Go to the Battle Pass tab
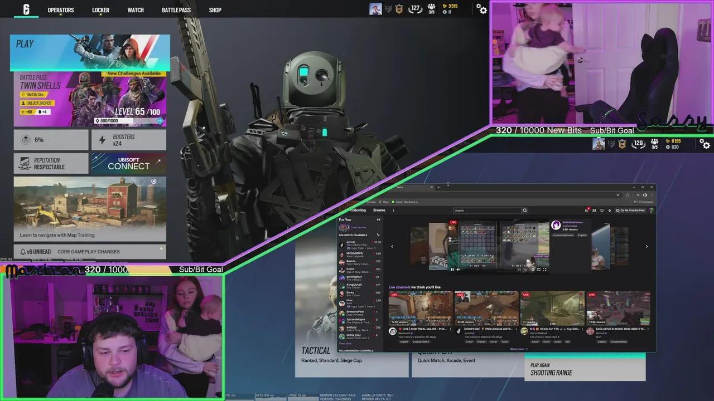The height and width of the screenshot is (401, 714). pos(176,10)
